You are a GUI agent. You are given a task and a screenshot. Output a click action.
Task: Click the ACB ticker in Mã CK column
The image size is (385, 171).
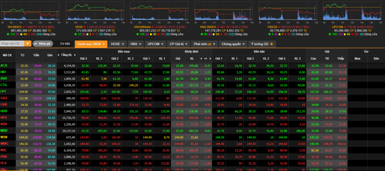(x=4, y=65)
